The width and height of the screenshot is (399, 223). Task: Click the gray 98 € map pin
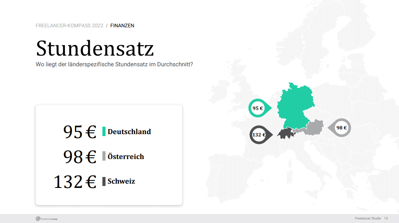(340, 128)
